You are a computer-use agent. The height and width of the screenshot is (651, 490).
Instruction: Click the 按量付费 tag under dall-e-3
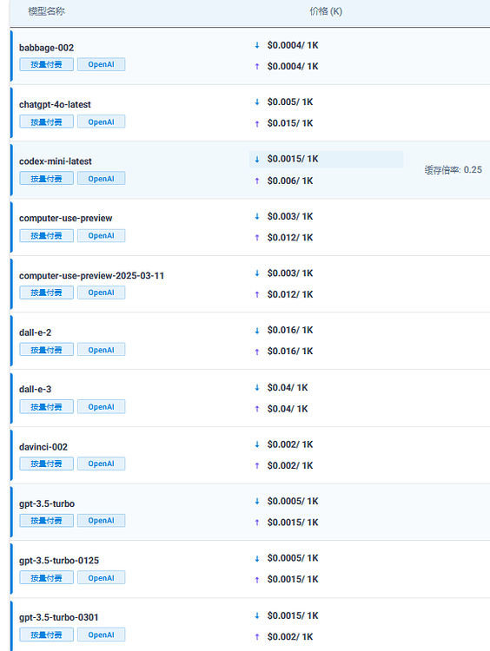click(x=46, y=407)
